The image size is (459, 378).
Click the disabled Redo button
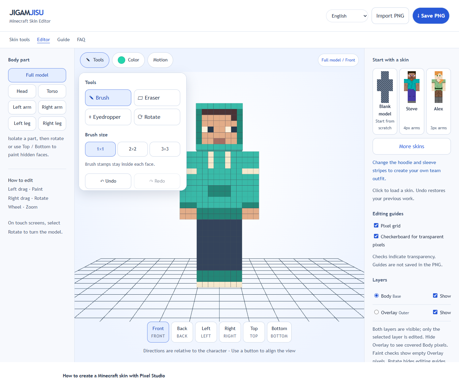(x=157, y=181)
